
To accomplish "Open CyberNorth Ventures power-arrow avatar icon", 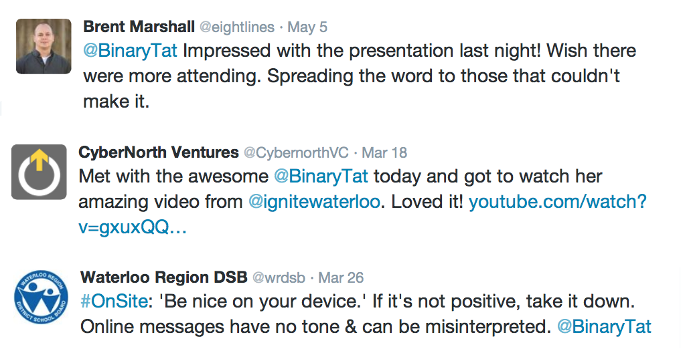I will click(39, 172).
